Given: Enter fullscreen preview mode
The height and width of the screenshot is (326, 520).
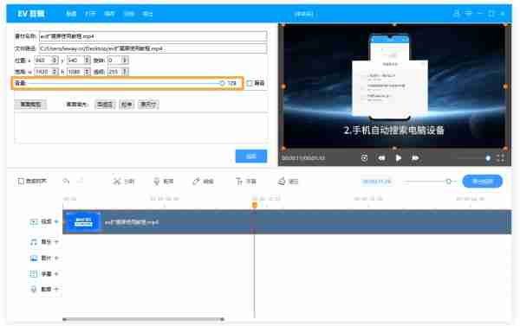Looking at the screenshot, I should 500,158.
